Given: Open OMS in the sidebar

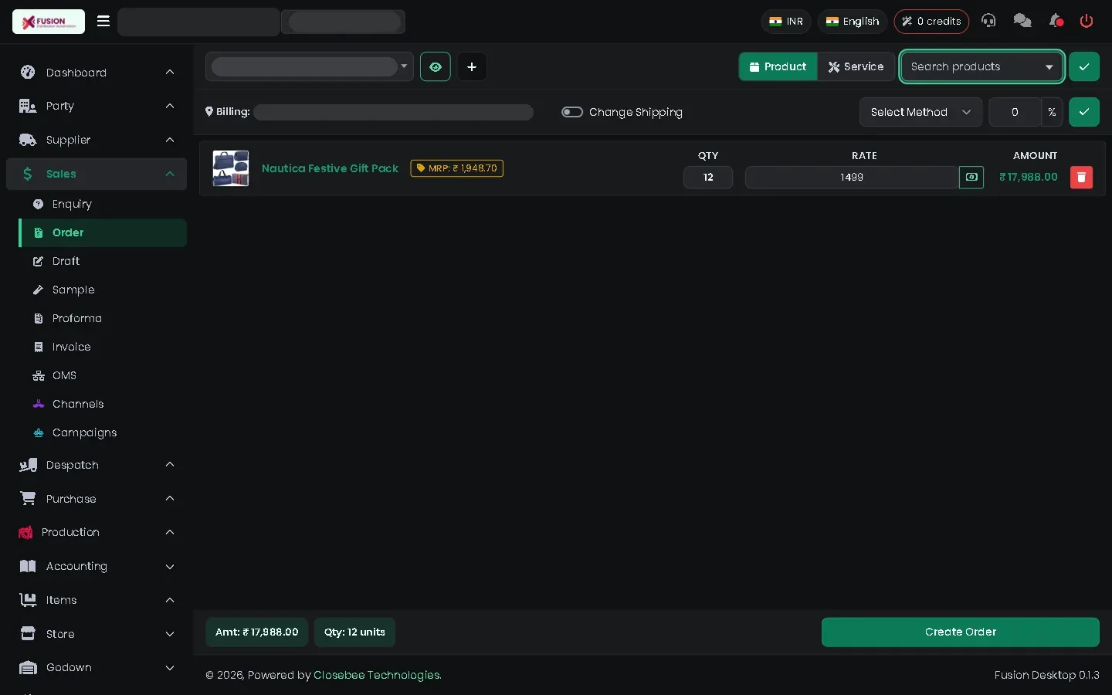Looking at the screenshot, I should click(x=103, y=375).
